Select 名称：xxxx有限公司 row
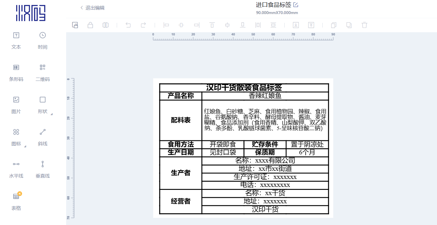The image size is (437, 225). click(265, 161)
